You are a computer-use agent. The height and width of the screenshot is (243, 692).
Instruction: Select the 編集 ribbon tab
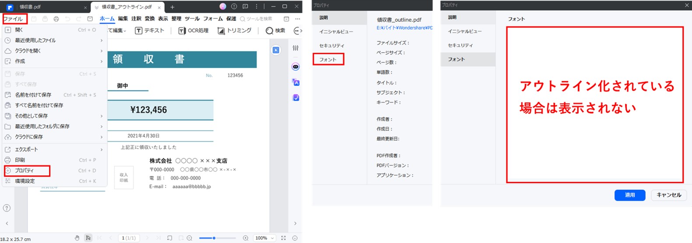(123, 19)
